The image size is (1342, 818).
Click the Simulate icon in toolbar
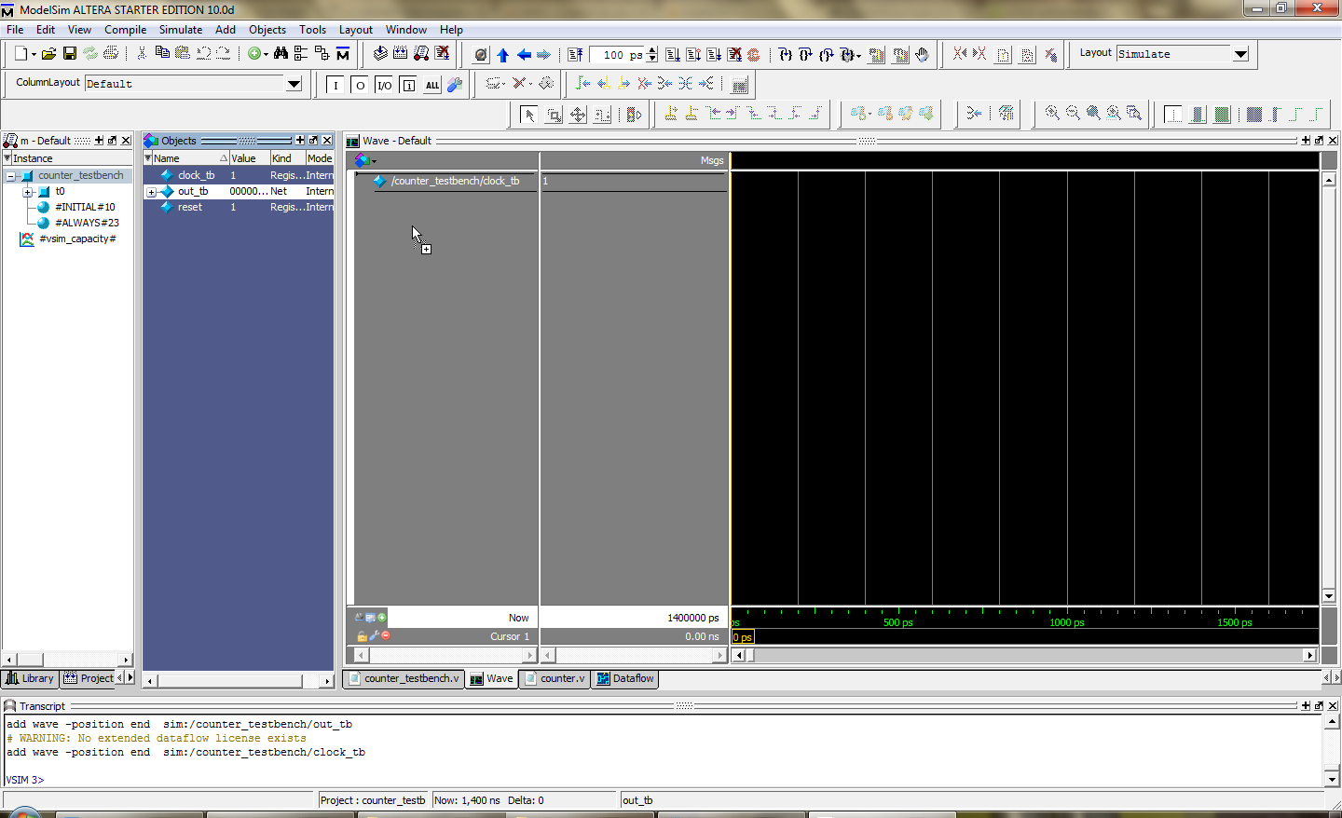tap(421, 54)
